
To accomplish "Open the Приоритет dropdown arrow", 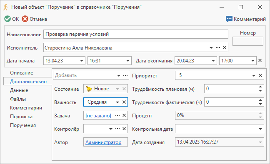I will 254,75.
